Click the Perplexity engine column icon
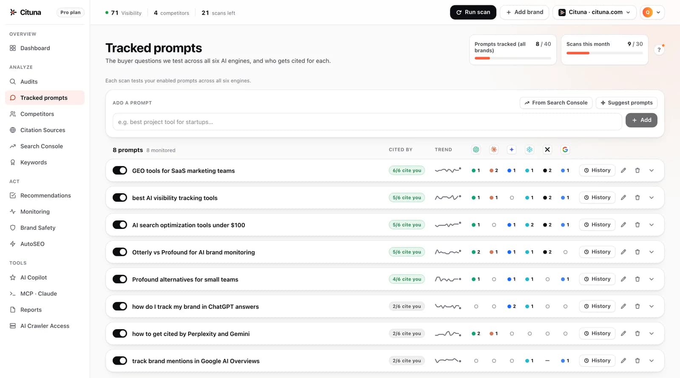680x378 pixels. tap(530, 150)
